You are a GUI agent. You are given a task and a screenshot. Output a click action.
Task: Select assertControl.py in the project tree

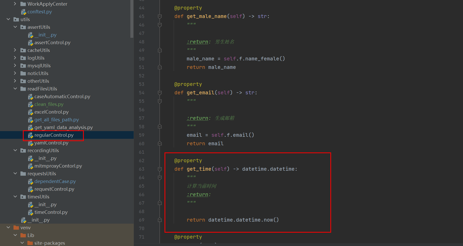pos(52,43)
